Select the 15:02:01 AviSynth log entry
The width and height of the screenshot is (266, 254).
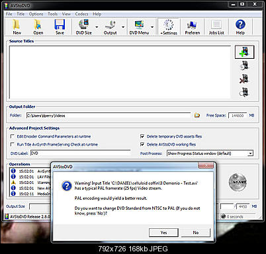click(31, 171)
